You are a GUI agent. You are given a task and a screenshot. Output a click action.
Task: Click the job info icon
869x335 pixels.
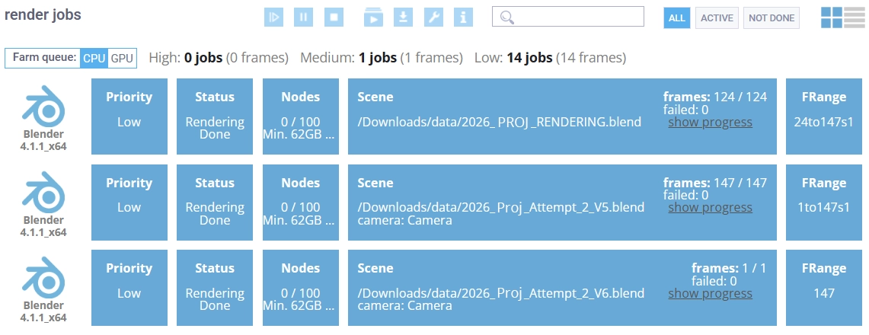click(x=463, y=18)
